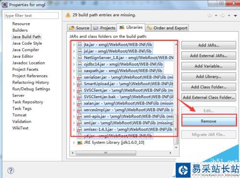Expand the NetSignServer_1.8.jar entry
Screen dimensions: 240x178
pyautogui.click(x=74, y=58)
